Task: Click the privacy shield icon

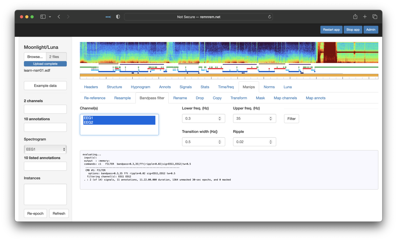Action: pos(118,17)
